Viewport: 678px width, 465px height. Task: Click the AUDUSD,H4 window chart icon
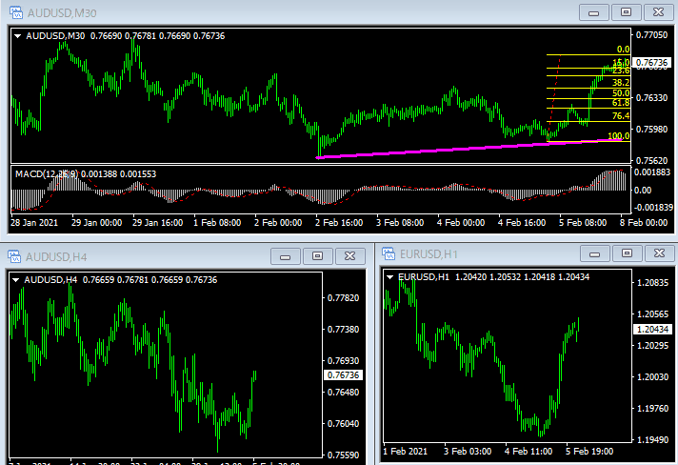(14, 256)
